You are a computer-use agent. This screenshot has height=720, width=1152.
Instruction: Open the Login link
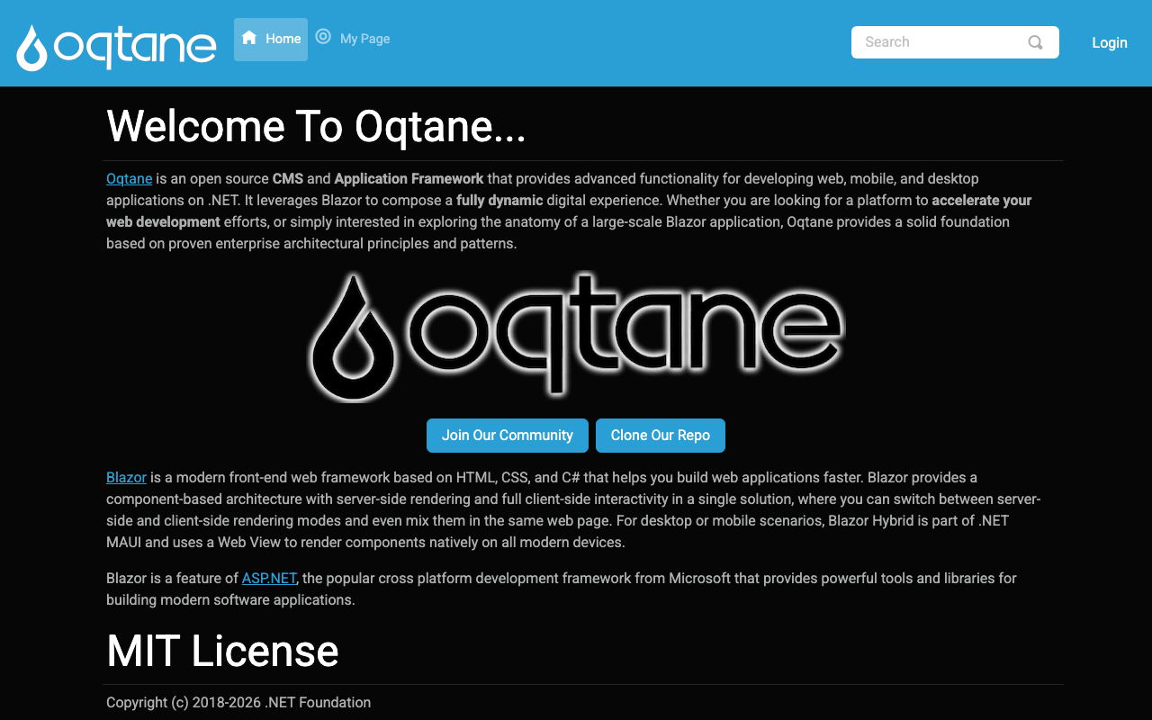click(x=1110, y=42)
